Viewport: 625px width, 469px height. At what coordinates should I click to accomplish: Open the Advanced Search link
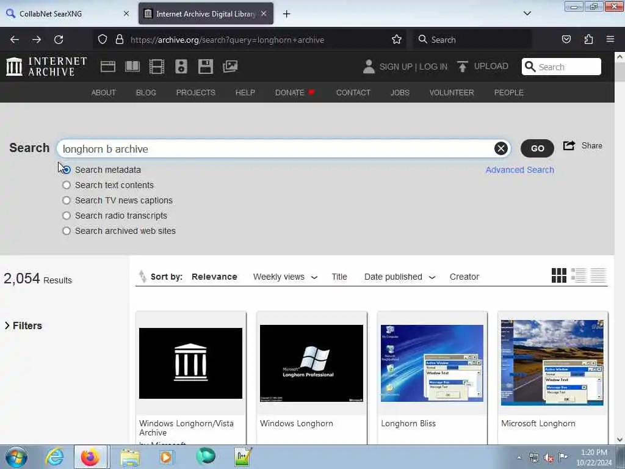point(520,170)
